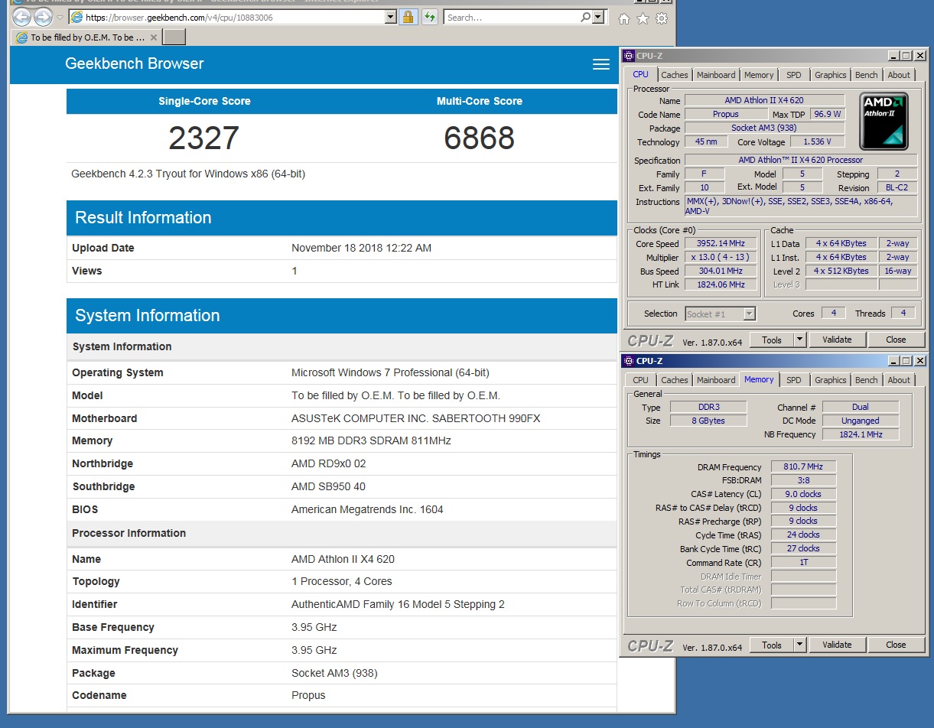Click Close button in bottom CPU-Z window
Image resolution: width=934 pixels, height=728 pixels.
tap(896, 645)
